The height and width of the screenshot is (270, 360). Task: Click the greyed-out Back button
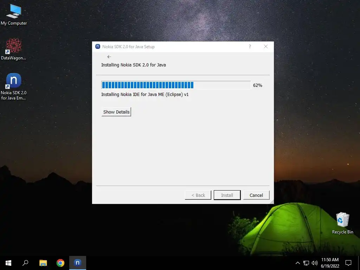point(198,195)
